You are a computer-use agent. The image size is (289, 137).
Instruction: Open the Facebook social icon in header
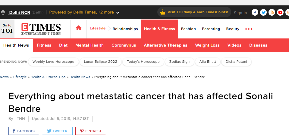click(x=255, y=12)
